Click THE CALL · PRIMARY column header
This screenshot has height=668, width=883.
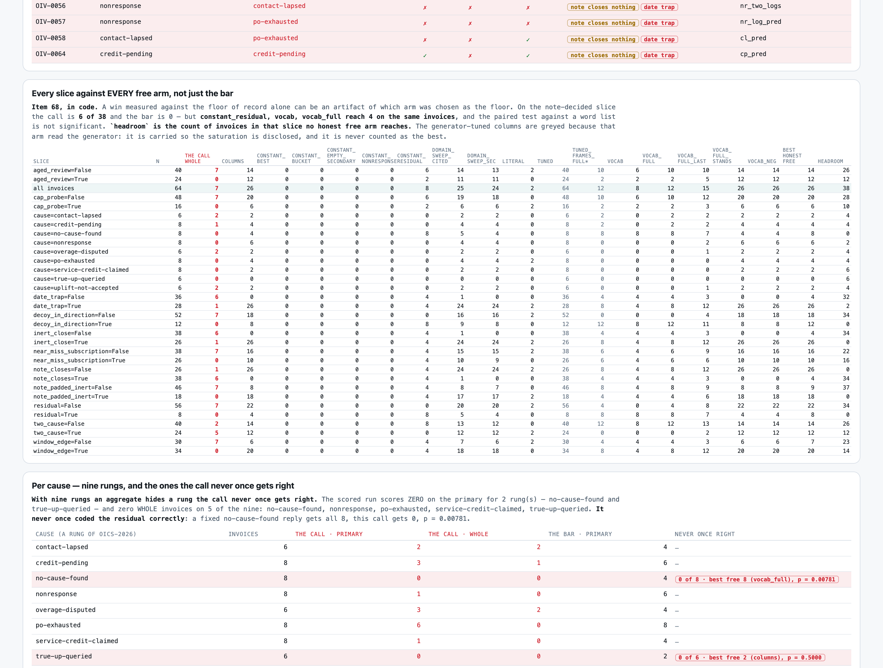click(329, 534)
